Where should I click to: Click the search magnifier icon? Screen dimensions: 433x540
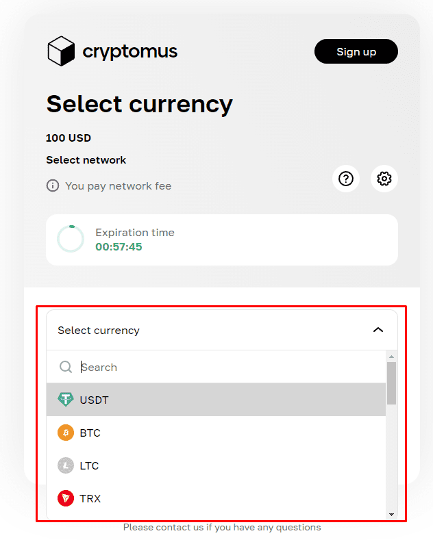coord(66,367)
